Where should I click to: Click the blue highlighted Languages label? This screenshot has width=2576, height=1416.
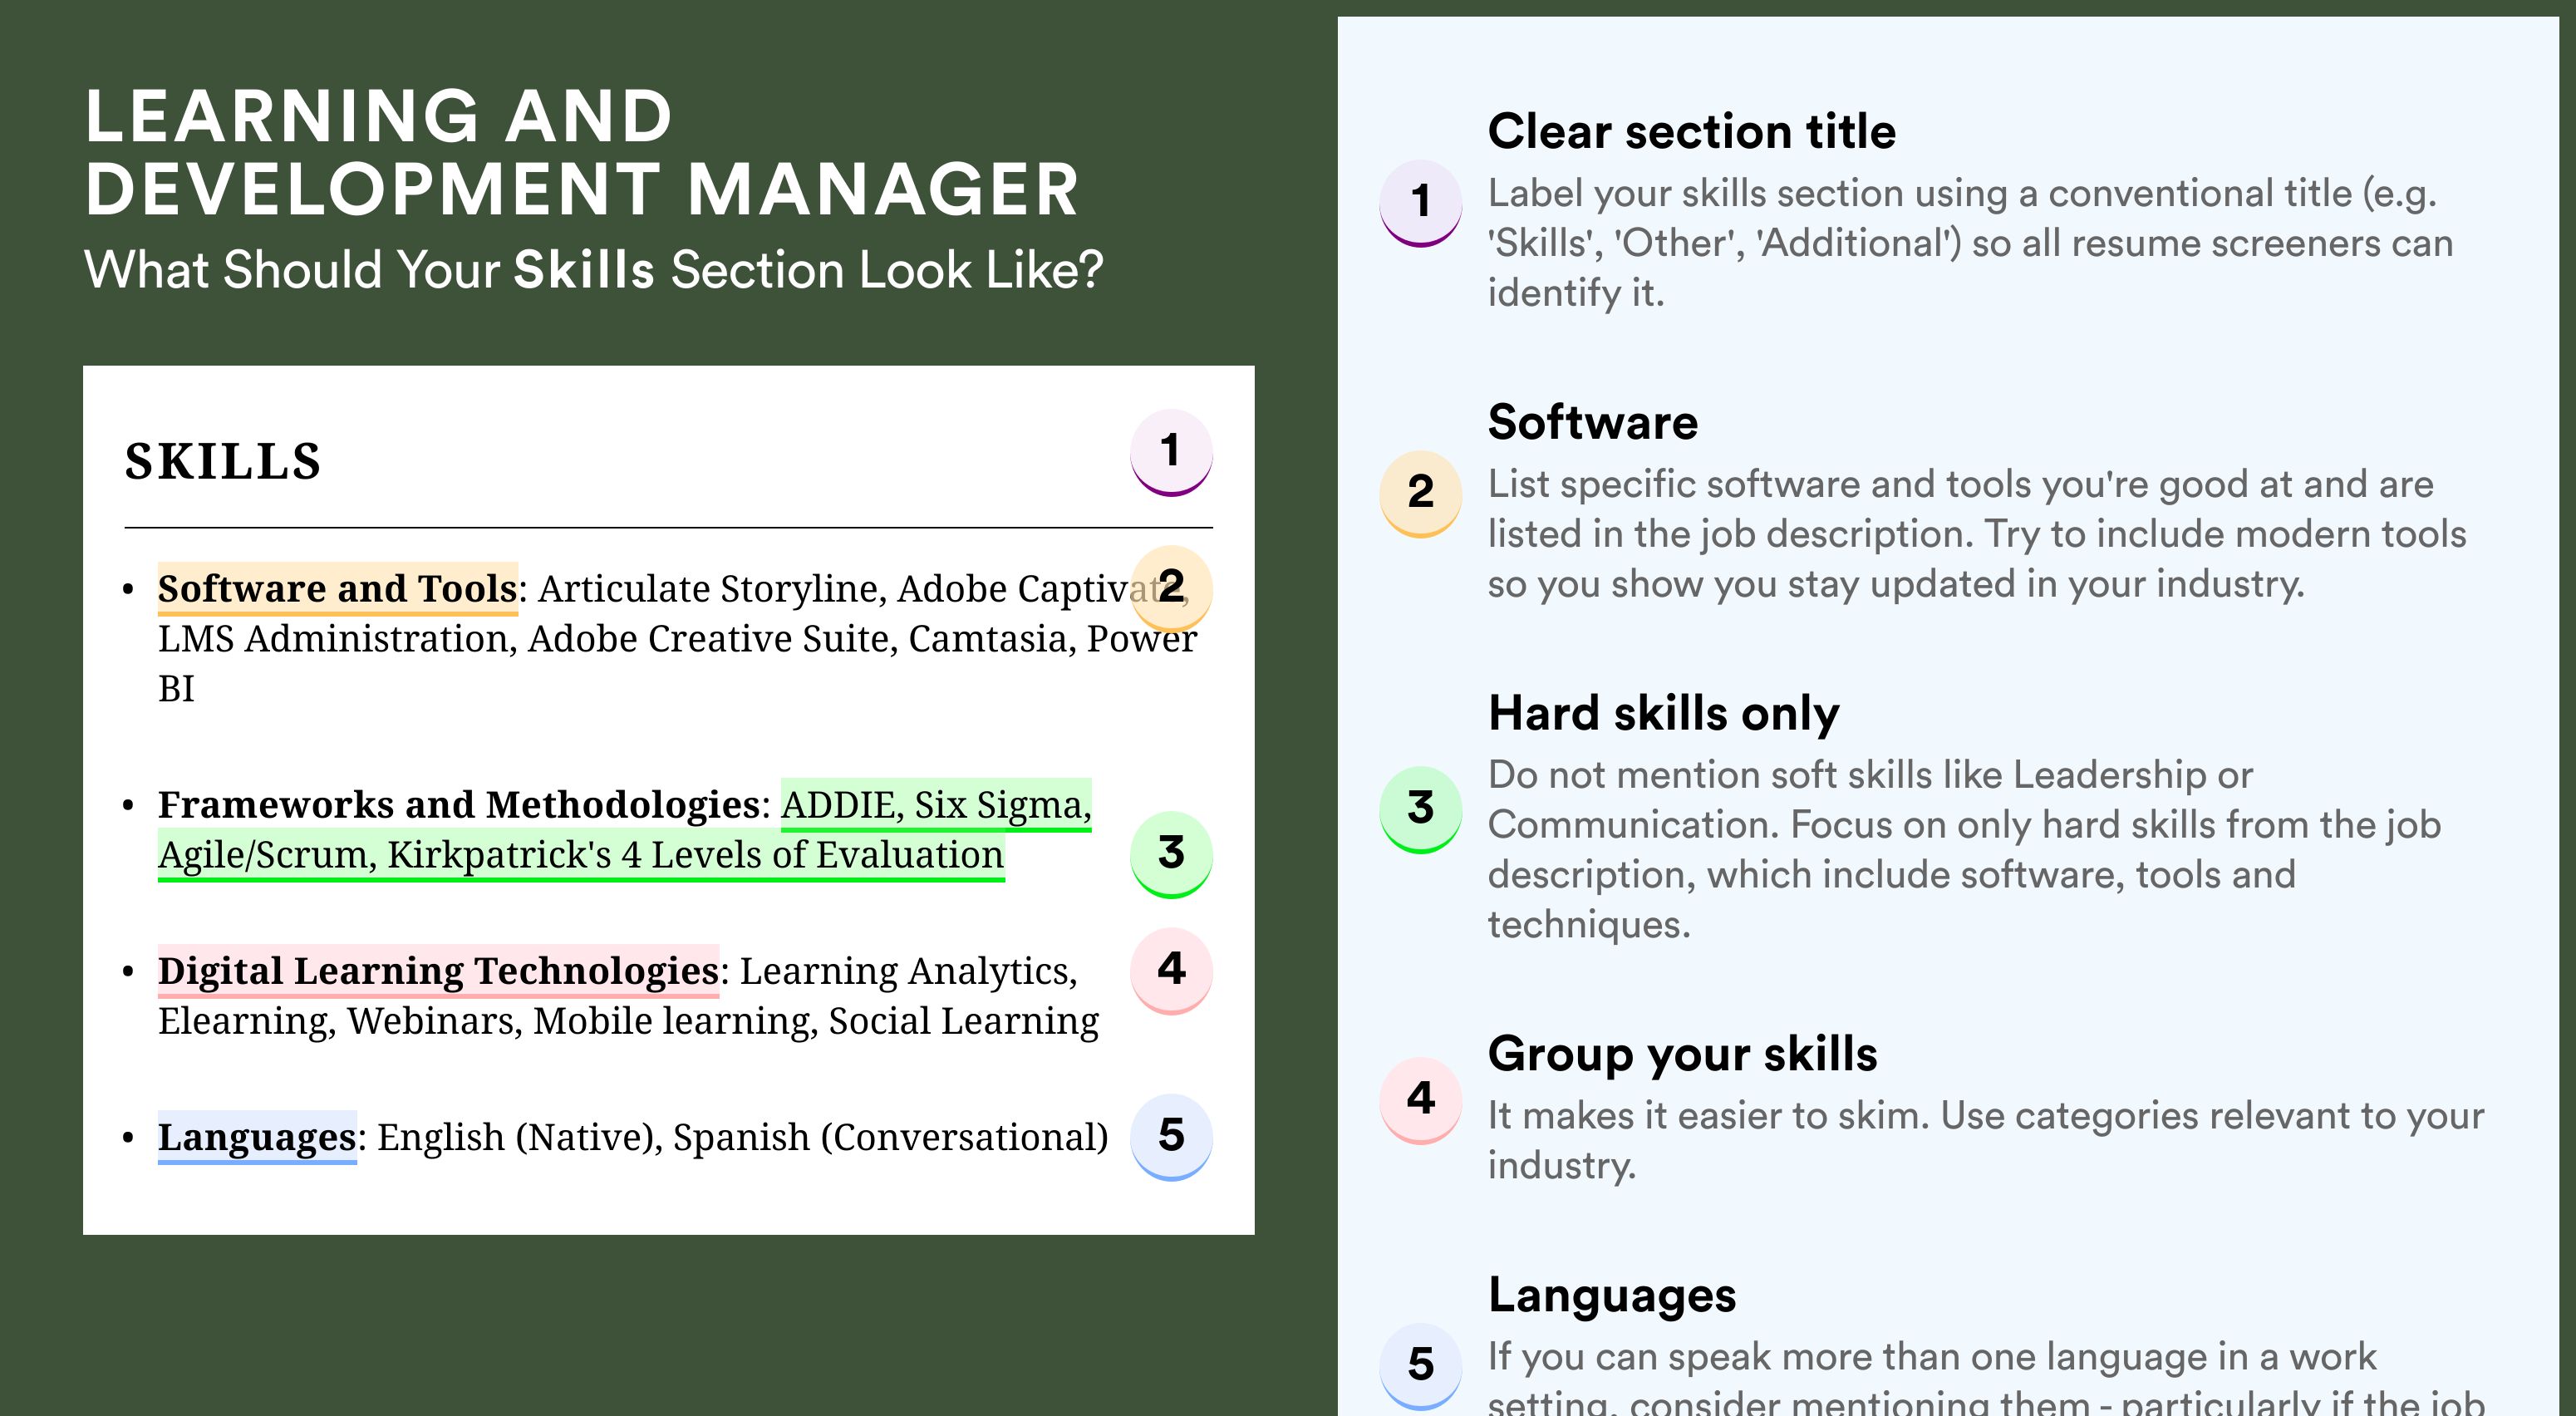[257, 1137]
